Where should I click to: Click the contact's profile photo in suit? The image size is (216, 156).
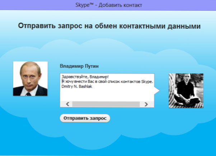point(30,79)
